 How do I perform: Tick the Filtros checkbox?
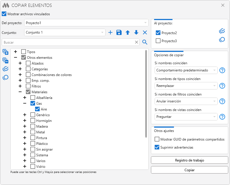[x=28, y=86]
